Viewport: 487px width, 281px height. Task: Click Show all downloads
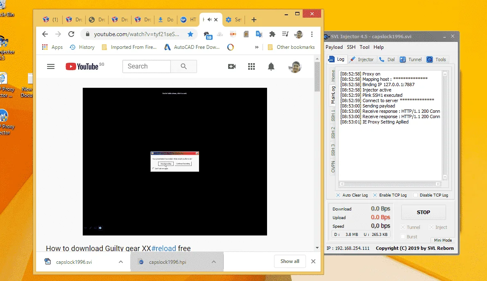click(x=290, y=261)
